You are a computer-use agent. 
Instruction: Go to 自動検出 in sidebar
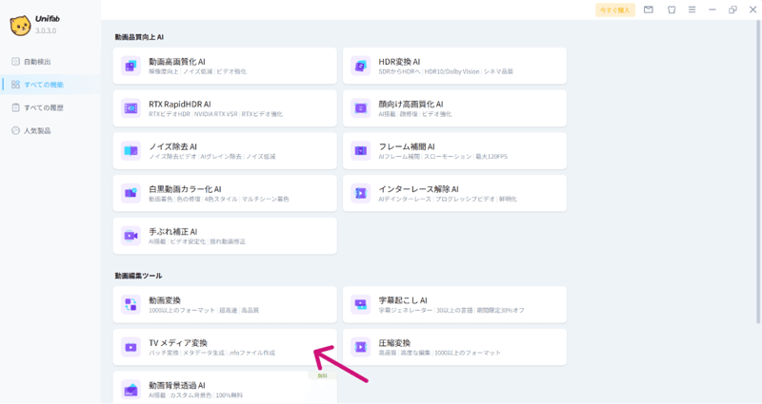[x=50, y=62]
